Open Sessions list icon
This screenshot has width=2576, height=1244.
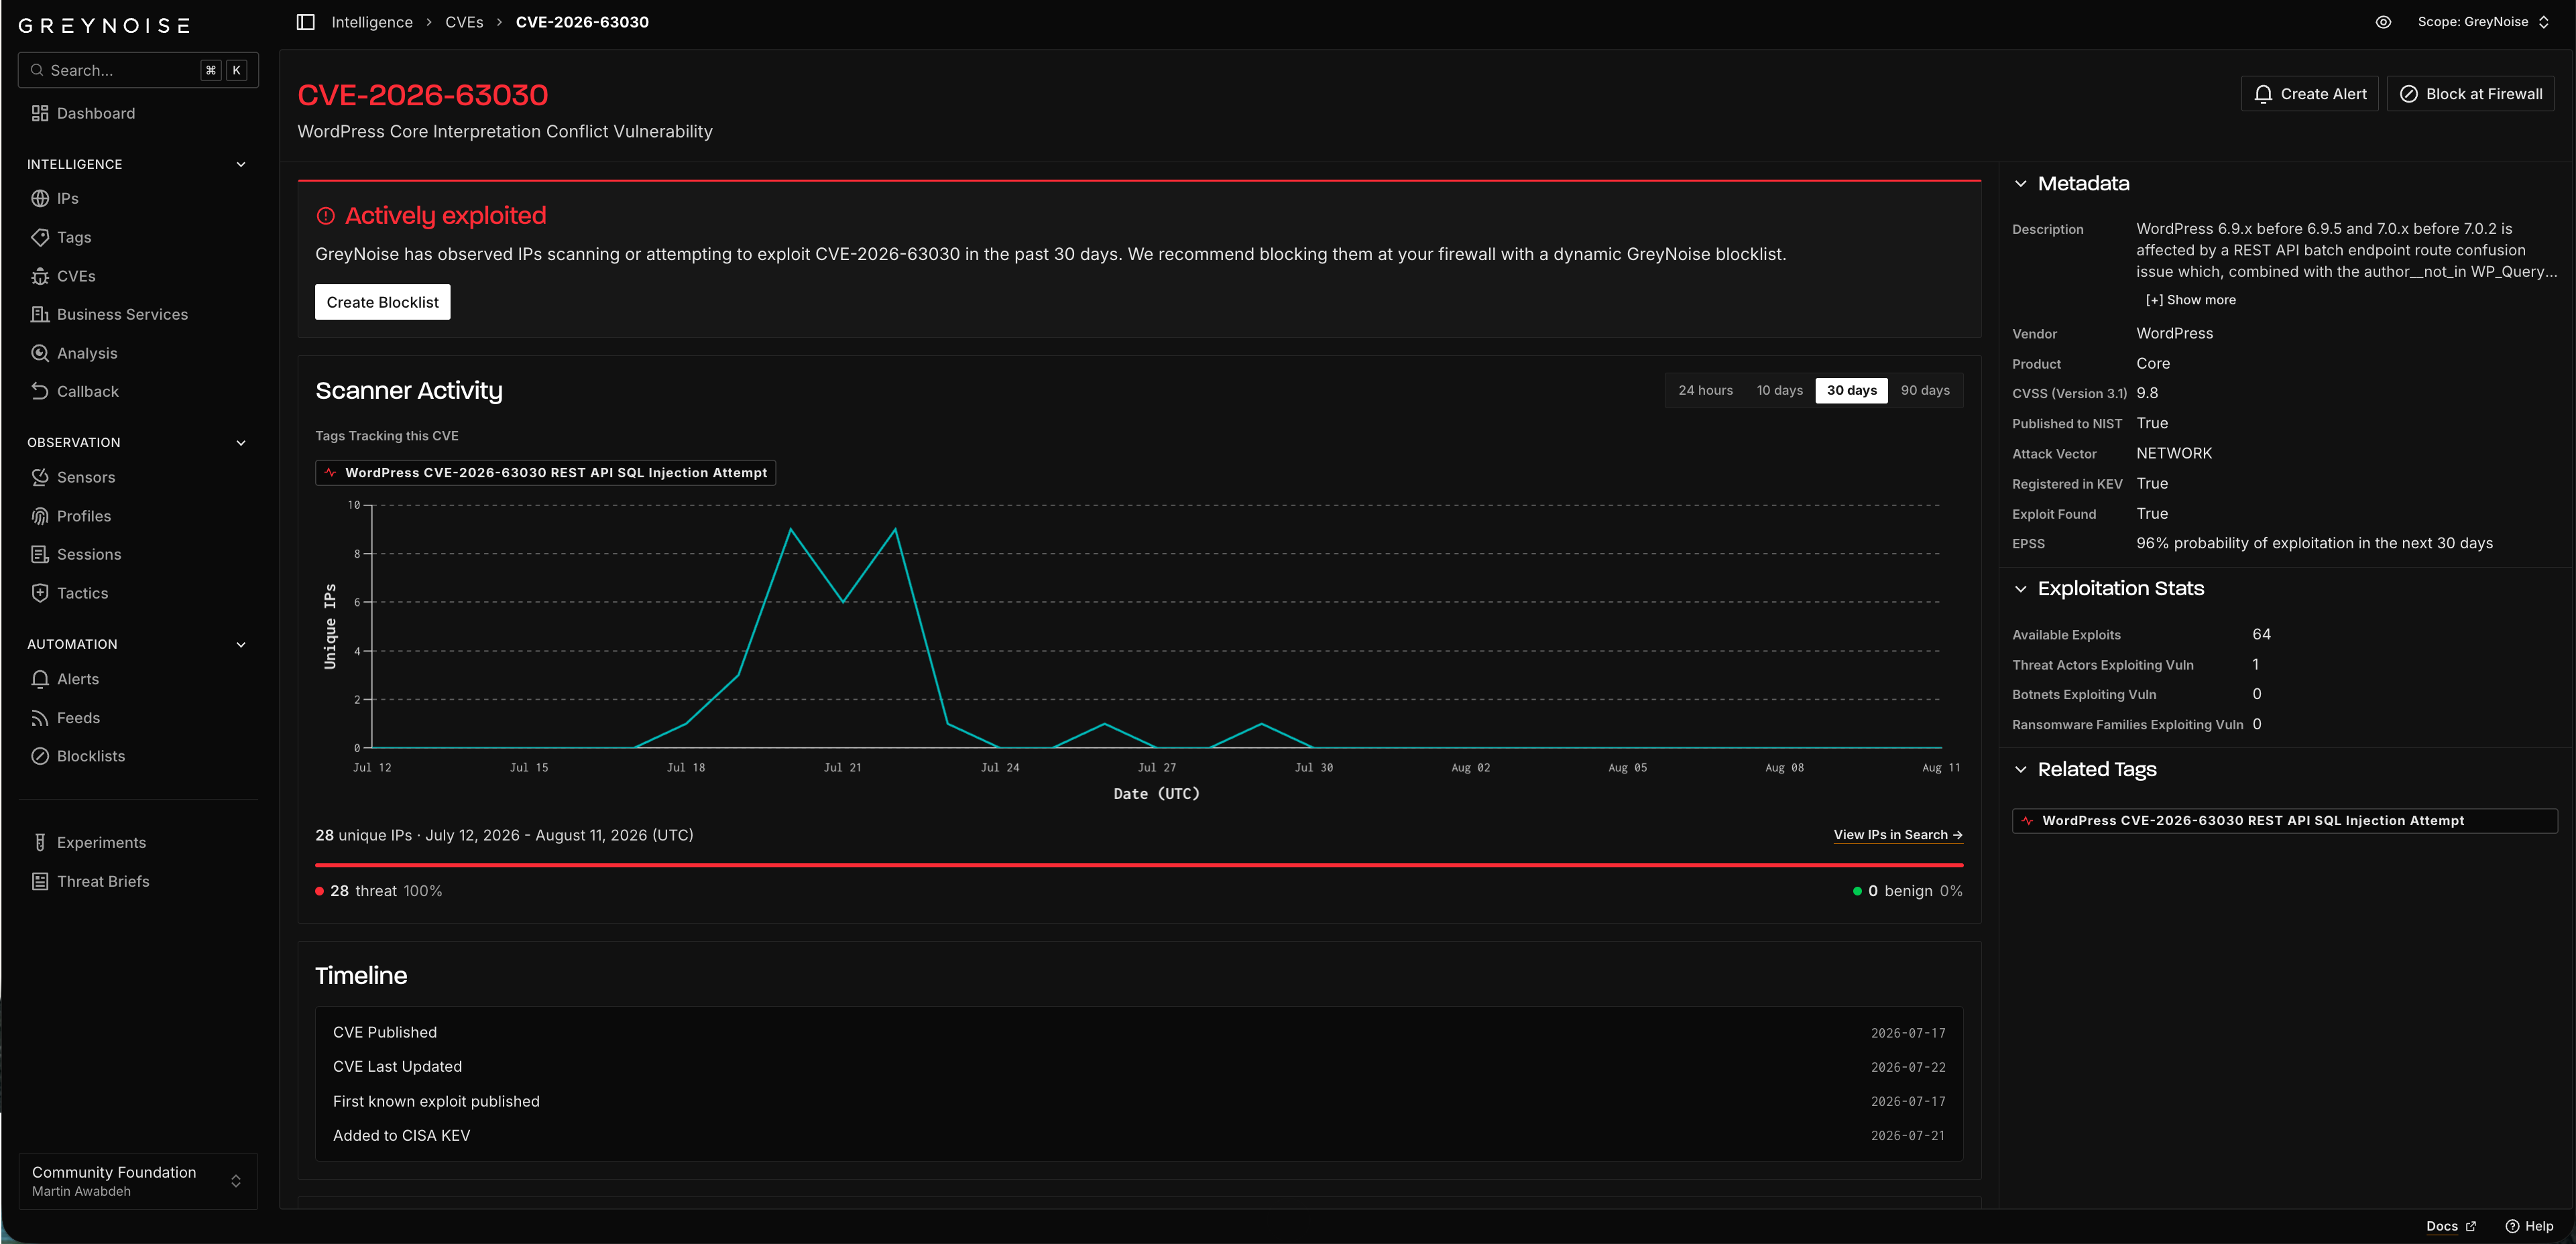tap(40, 554)
